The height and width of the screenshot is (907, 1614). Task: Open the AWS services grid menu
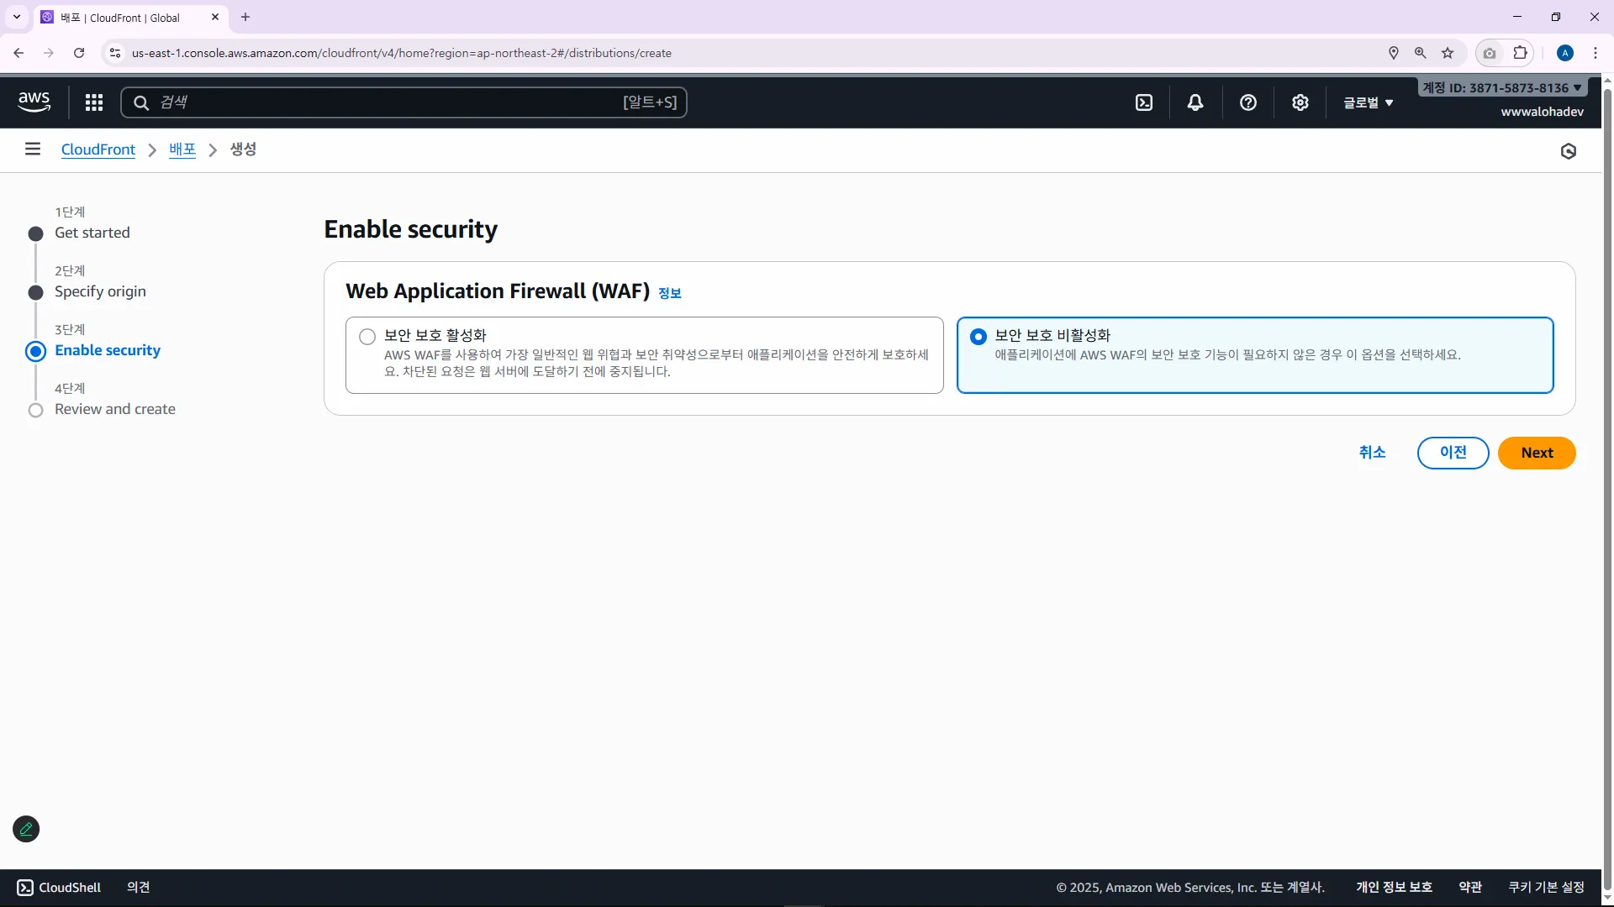click(94, 102)
